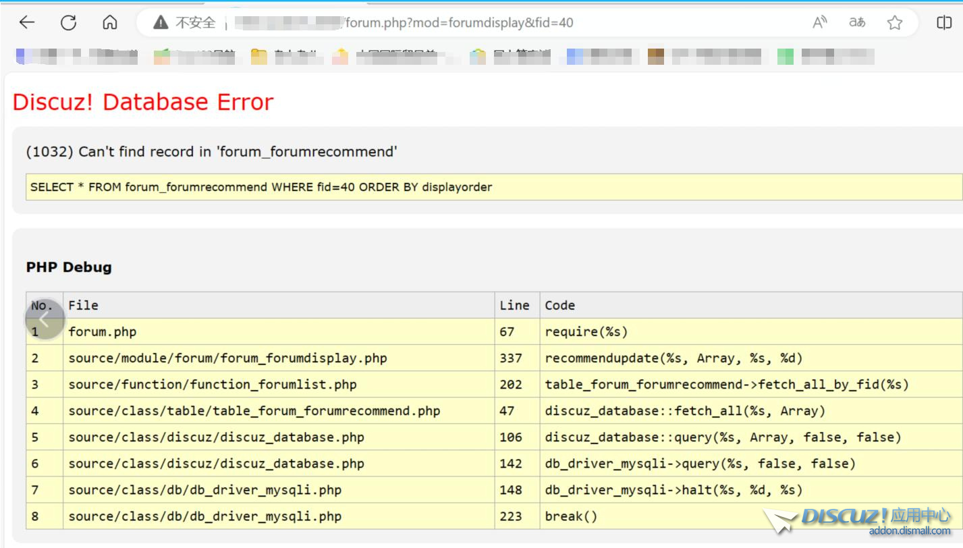Click the 'require(%s)' code cell
Screen dimensions: 963x548
point(751,331)
